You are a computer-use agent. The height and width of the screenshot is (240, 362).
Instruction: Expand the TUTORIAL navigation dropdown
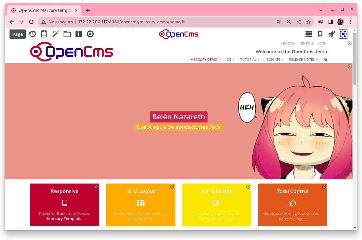tap(250, 60)
